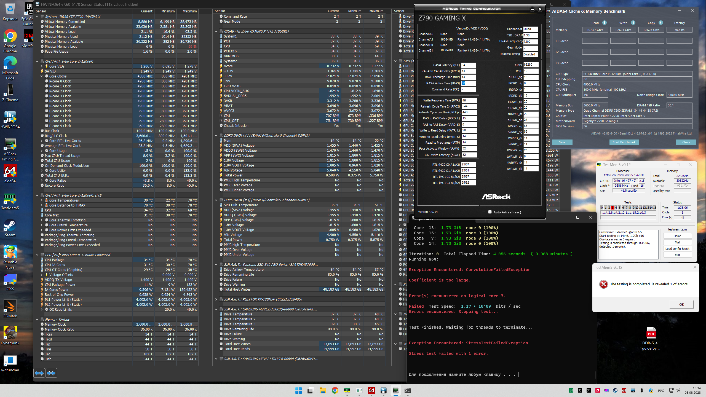Expand Core VIDs tree item
This screenshot has width=706, height=397.
click(42, 66)
